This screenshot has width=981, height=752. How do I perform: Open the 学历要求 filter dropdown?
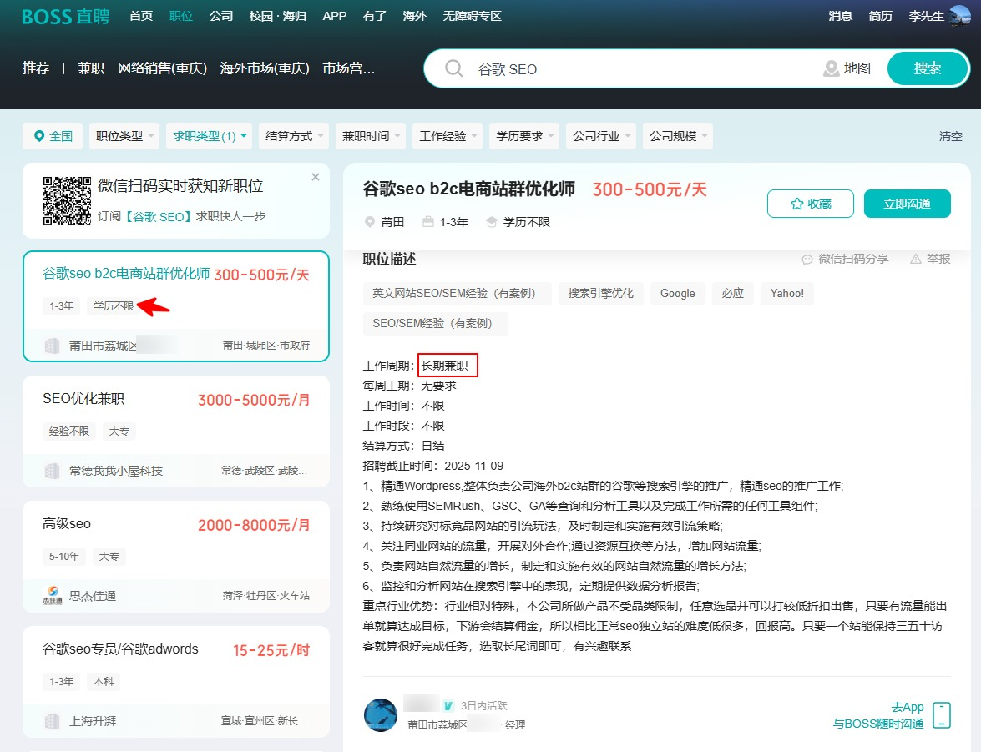526,136
